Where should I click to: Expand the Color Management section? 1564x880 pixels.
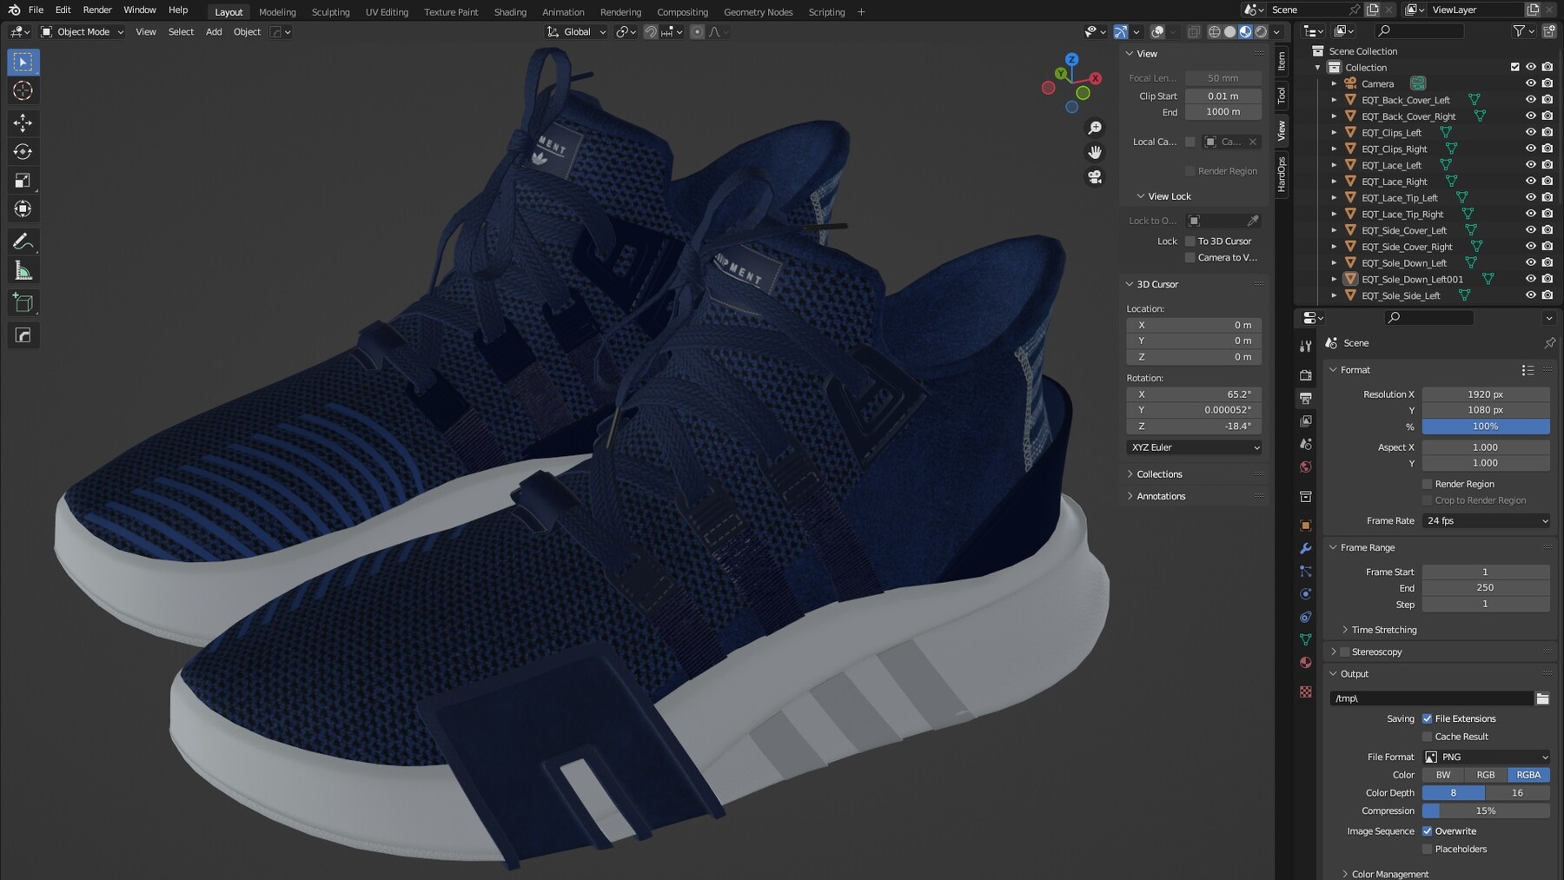1389,874
